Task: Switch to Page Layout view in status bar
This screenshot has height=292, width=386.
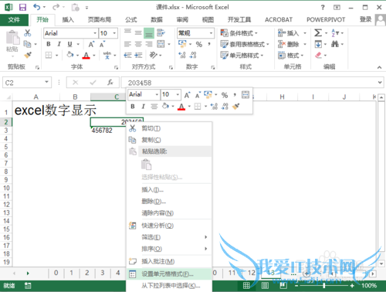Action: pos(265,285)
